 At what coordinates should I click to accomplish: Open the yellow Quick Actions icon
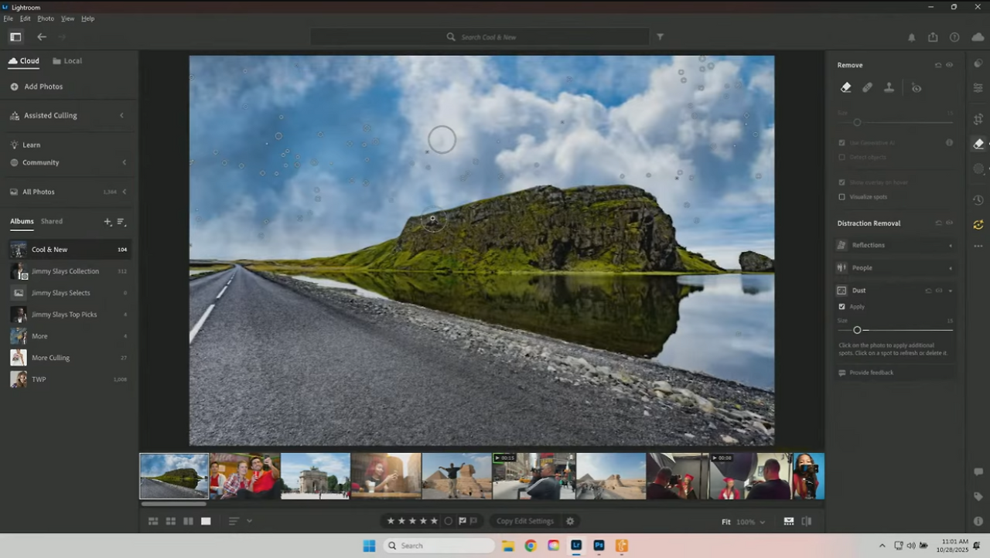(978, 224)
